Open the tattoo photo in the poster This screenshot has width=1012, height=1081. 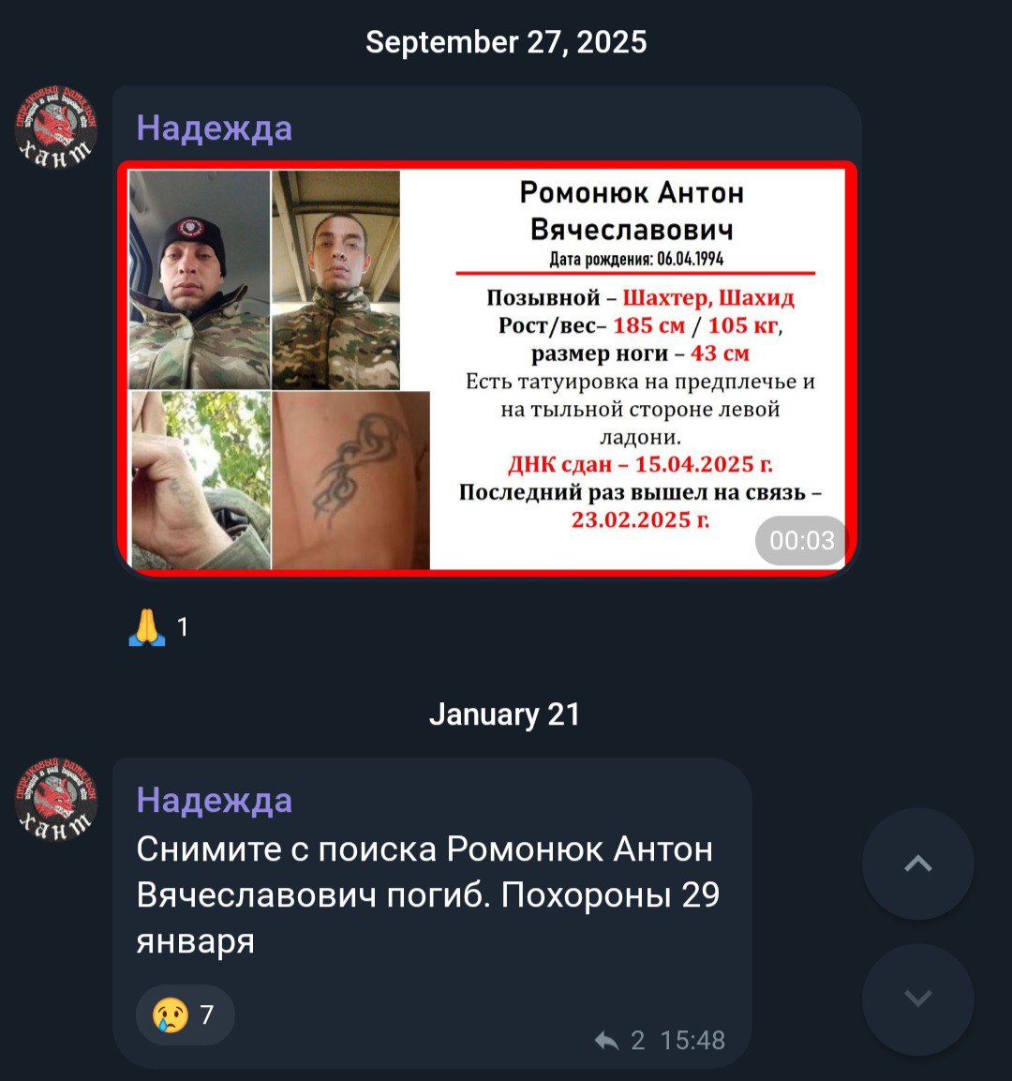pyautogui.click(x=350, y=480)
